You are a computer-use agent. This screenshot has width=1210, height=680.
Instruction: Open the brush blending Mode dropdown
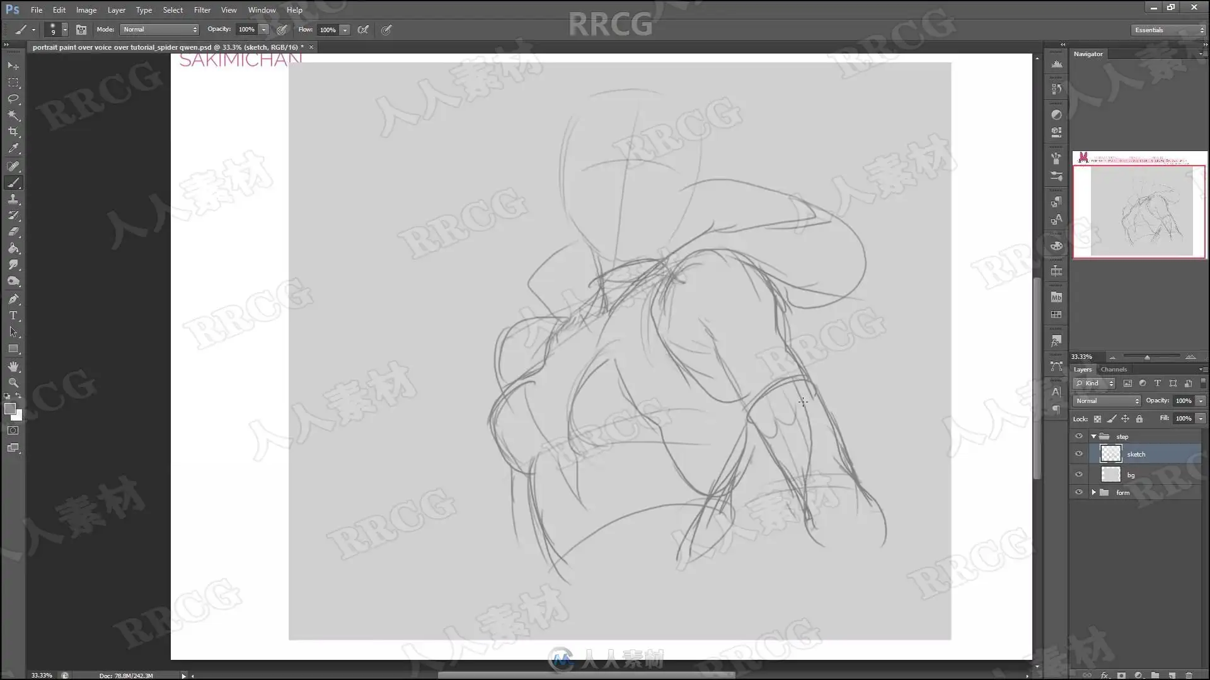coord(160,30)
